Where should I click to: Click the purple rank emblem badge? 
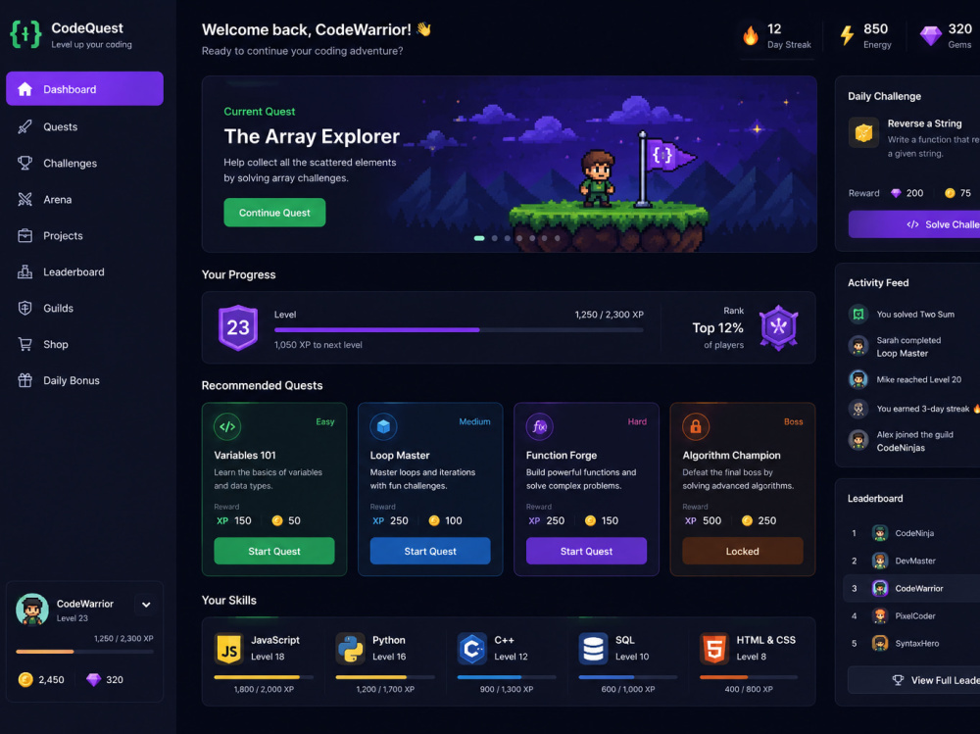click(x=778, y=327)
